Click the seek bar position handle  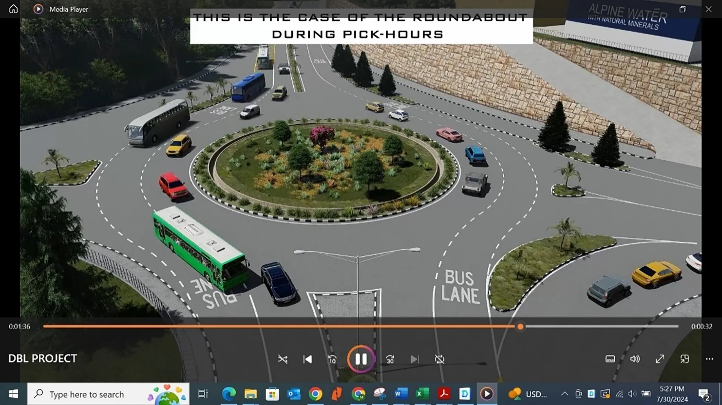point(520,327)
